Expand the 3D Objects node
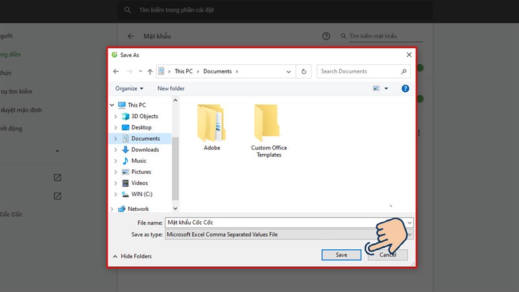519x292 pixels. tap(115, 116)
